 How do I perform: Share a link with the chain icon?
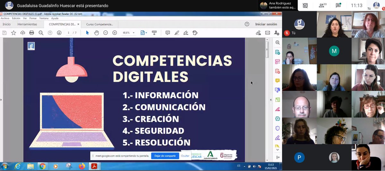click(x=258, y=33)
